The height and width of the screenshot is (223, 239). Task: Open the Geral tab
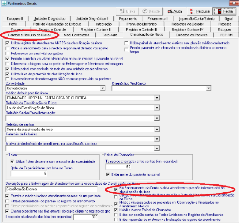click(228, 19)
